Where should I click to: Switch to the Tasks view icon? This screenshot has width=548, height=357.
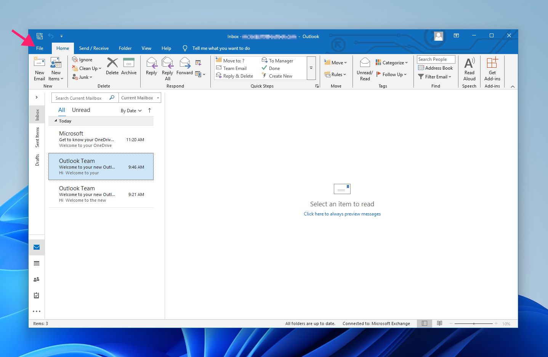(37, 295)
